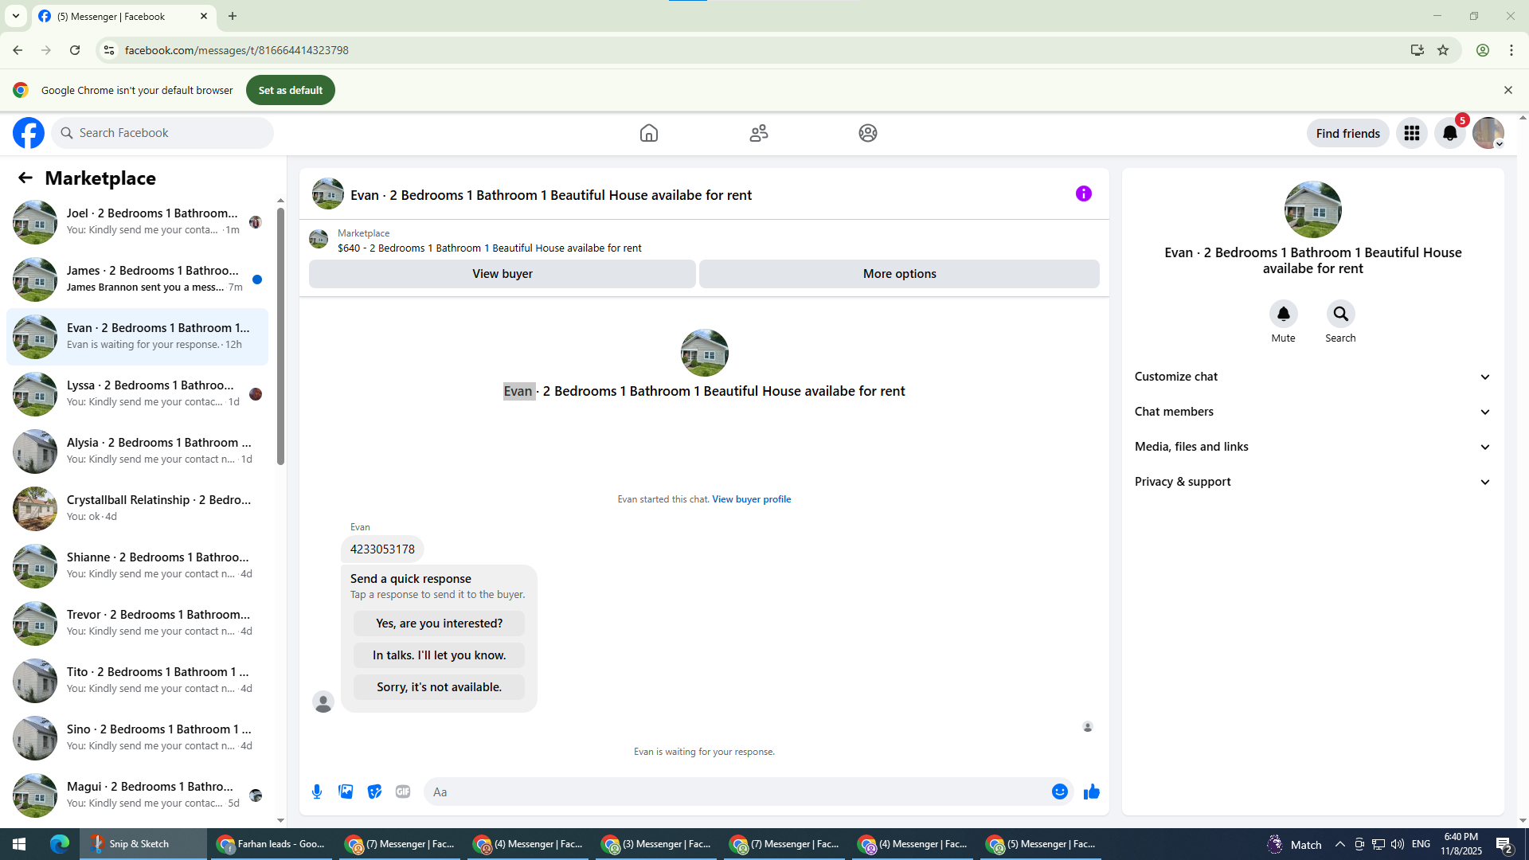This screenshot has width=1529, height=860.
Task: Open View buyer profile link
Action: (x=751, y=499)
